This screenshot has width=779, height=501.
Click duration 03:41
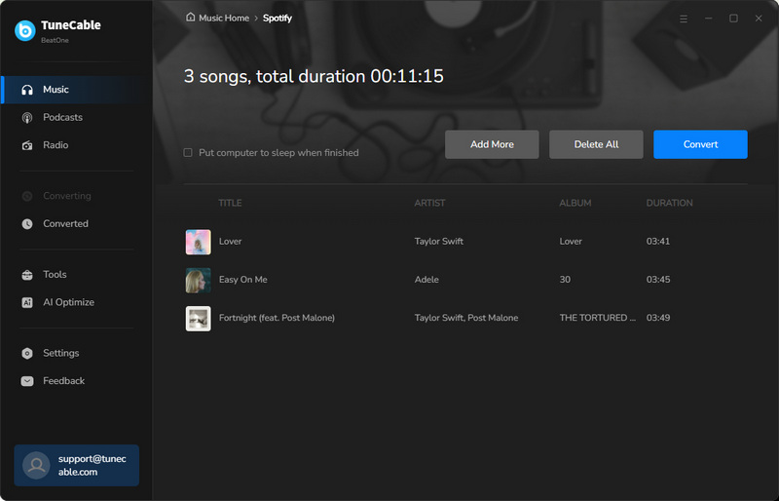click(x=658, y=242)
